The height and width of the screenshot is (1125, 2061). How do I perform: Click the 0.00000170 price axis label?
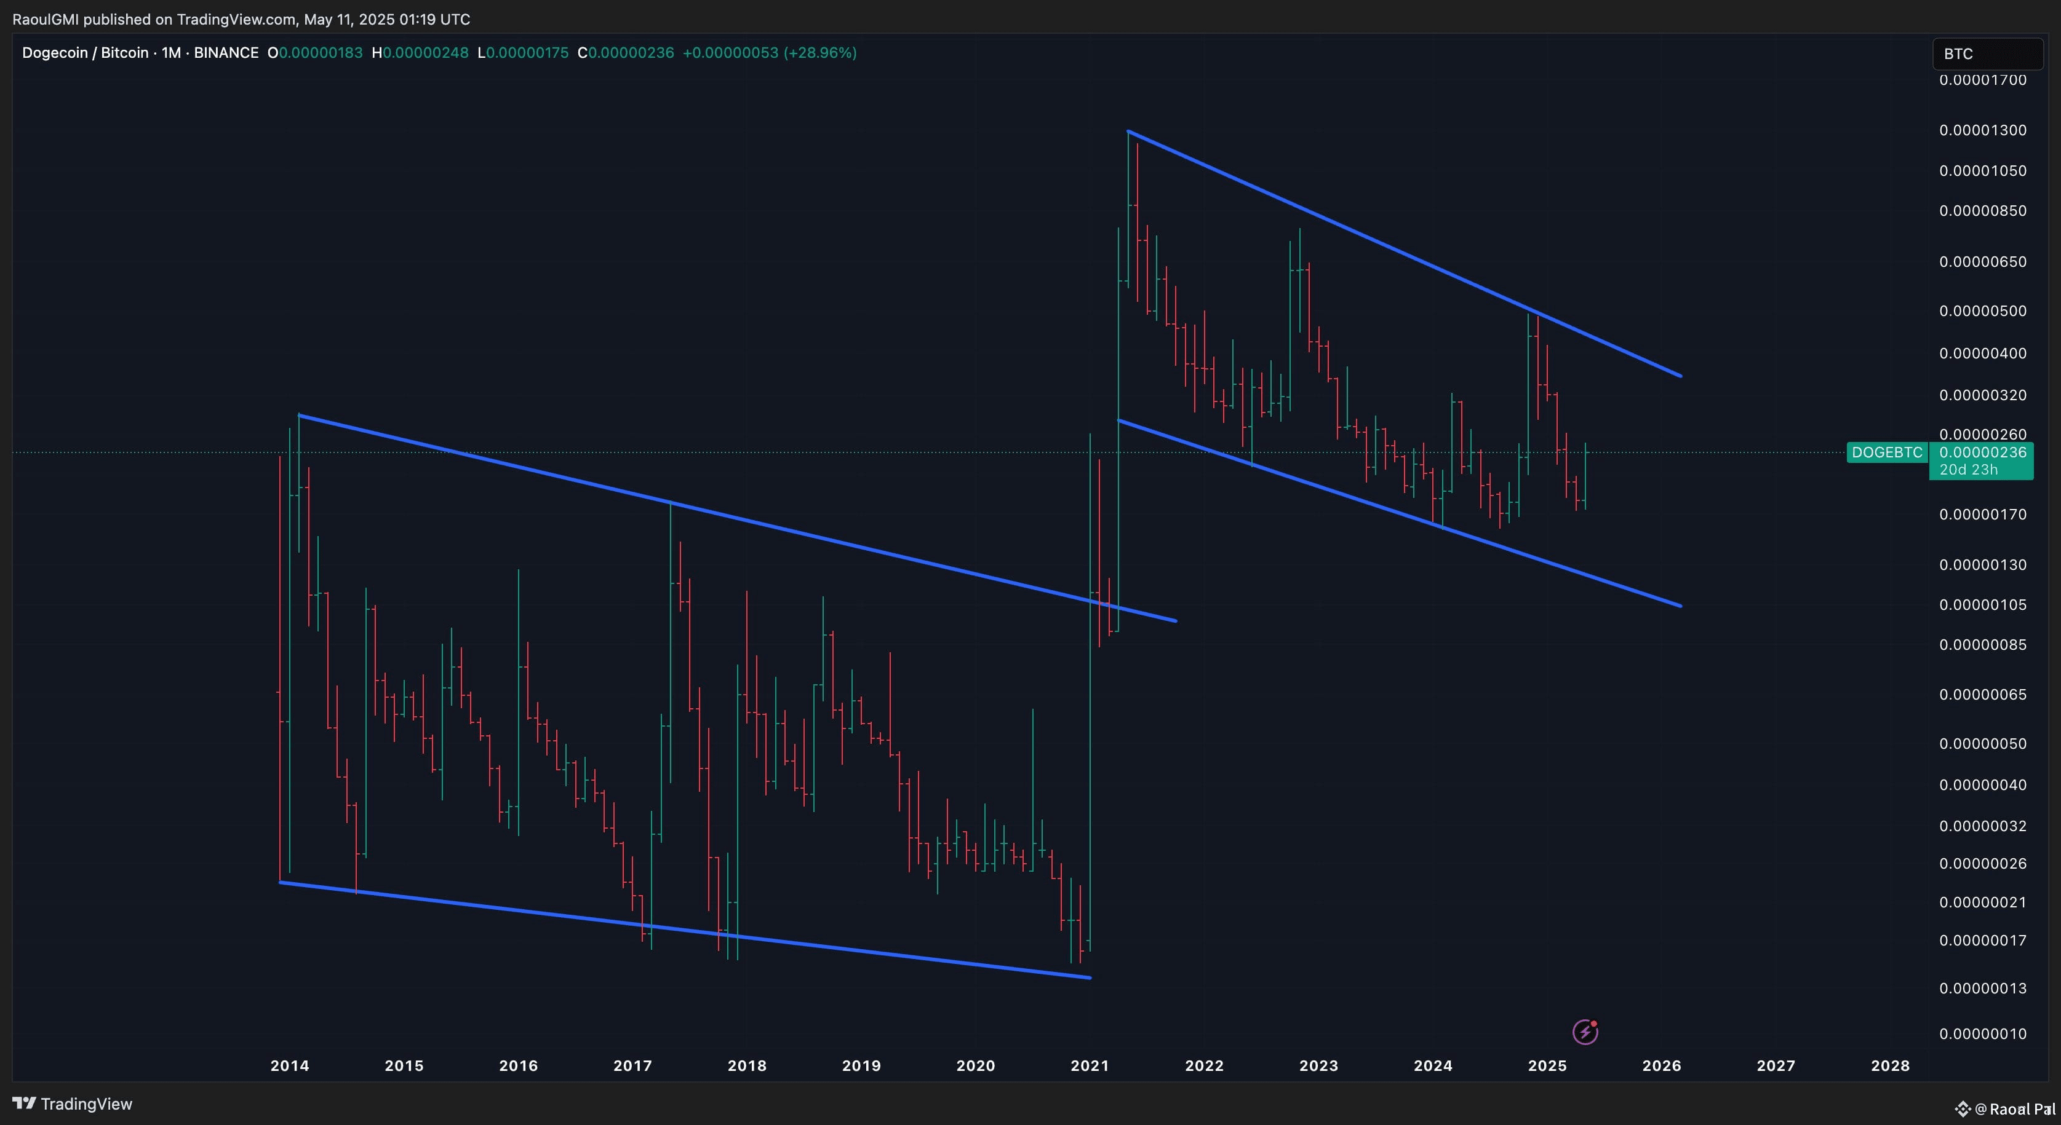(1983, 514)
